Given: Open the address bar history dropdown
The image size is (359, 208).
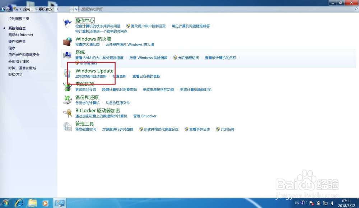Looking at the screenshot, I should (72, 9).
